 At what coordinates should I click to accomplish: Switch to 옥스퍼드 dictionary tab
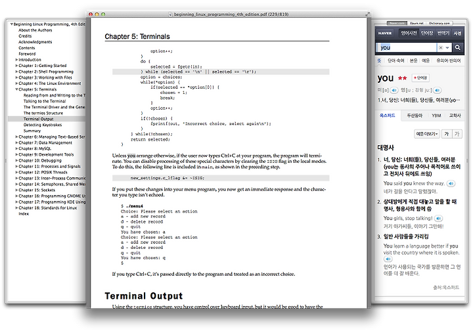(388, 116)
